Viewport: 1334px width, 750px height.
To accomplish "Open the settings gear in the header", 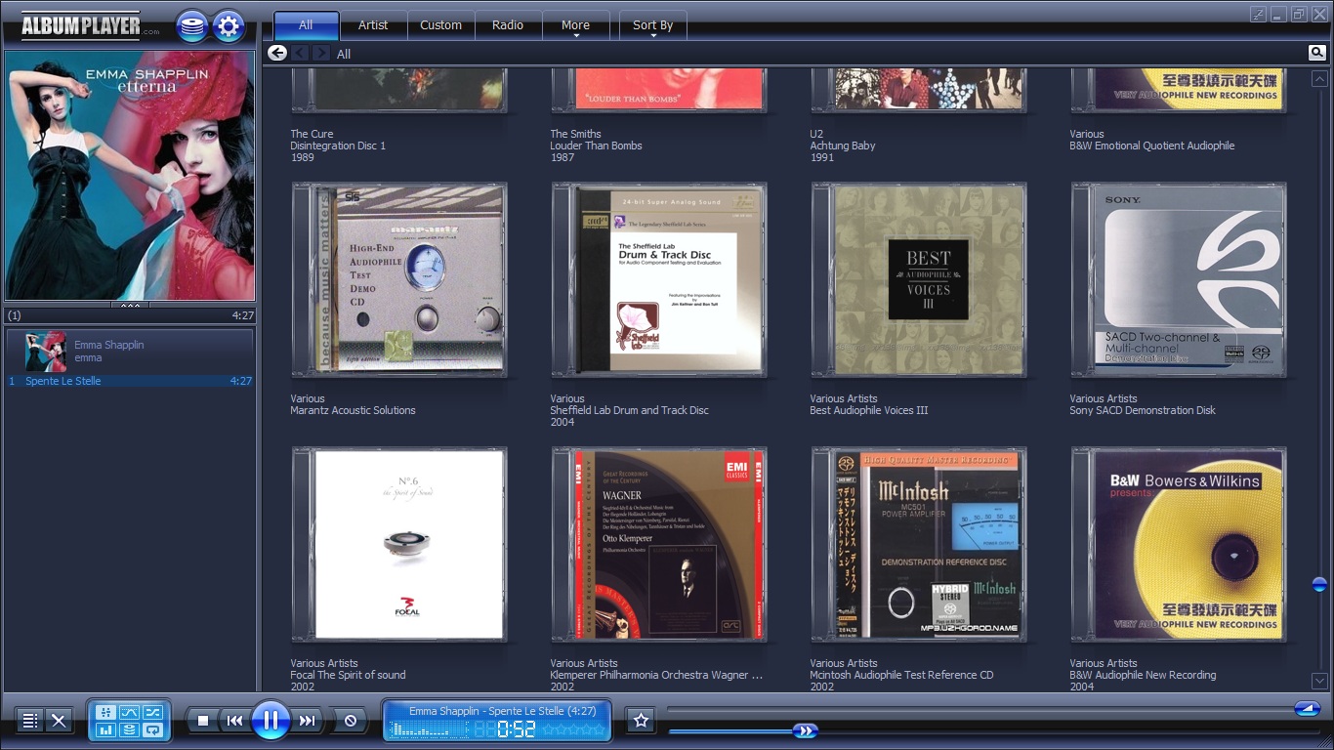I will pos(229,26).
